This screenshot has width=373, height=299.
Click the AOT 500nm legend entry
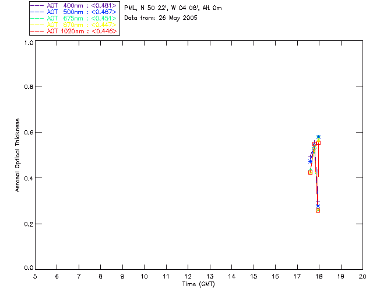[73, 12]
